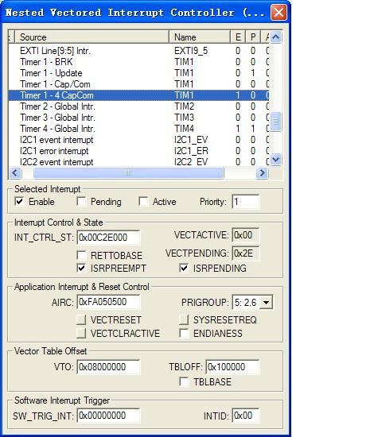374x437 pixels.
Task: Click the list scroll-down arrow
Action: click(x=276, y=160)
